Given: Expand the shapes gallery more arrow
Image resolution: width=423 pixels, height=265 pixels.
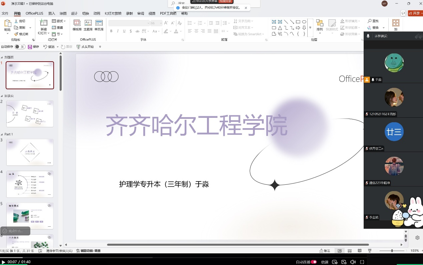Looking at the screenshot, I should (x=310, y=28).
